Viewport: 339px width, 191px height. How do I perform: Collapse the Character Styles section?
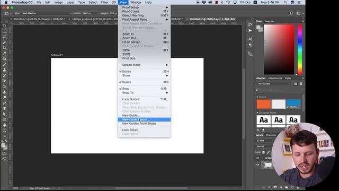pyautogui.click(x=257, y=113)
